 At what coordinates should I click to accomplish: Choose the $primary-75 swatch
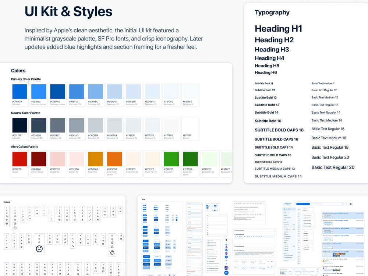[x=77, y=91]
